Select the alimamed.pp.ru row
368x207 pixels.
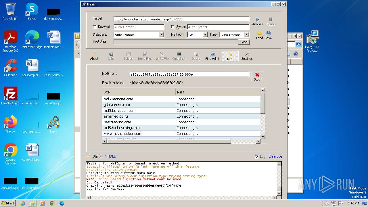[181, 116]
